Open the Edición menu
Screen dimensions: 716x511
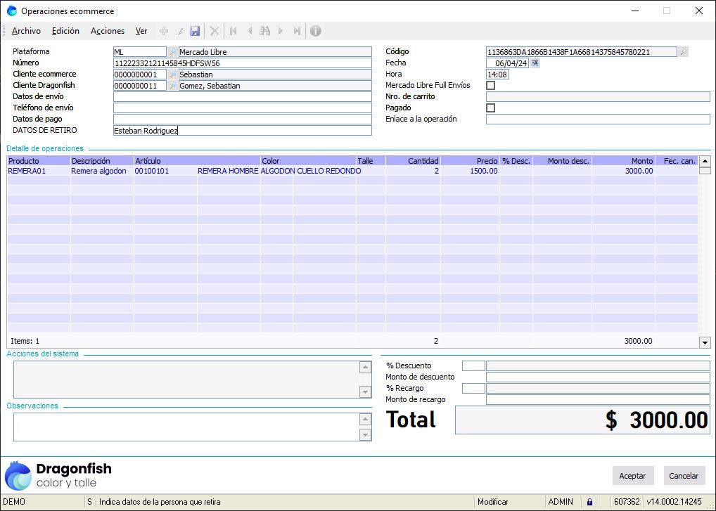pyautogui.click(x=65, y=31)
